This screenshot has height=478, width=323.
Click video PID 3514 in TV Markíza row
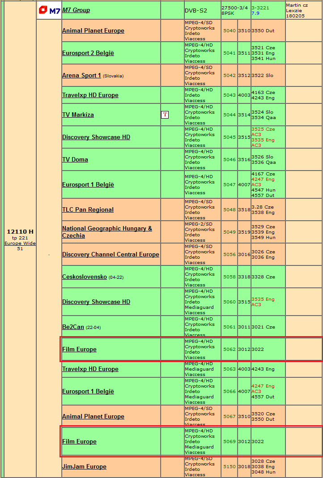(244, 115)
